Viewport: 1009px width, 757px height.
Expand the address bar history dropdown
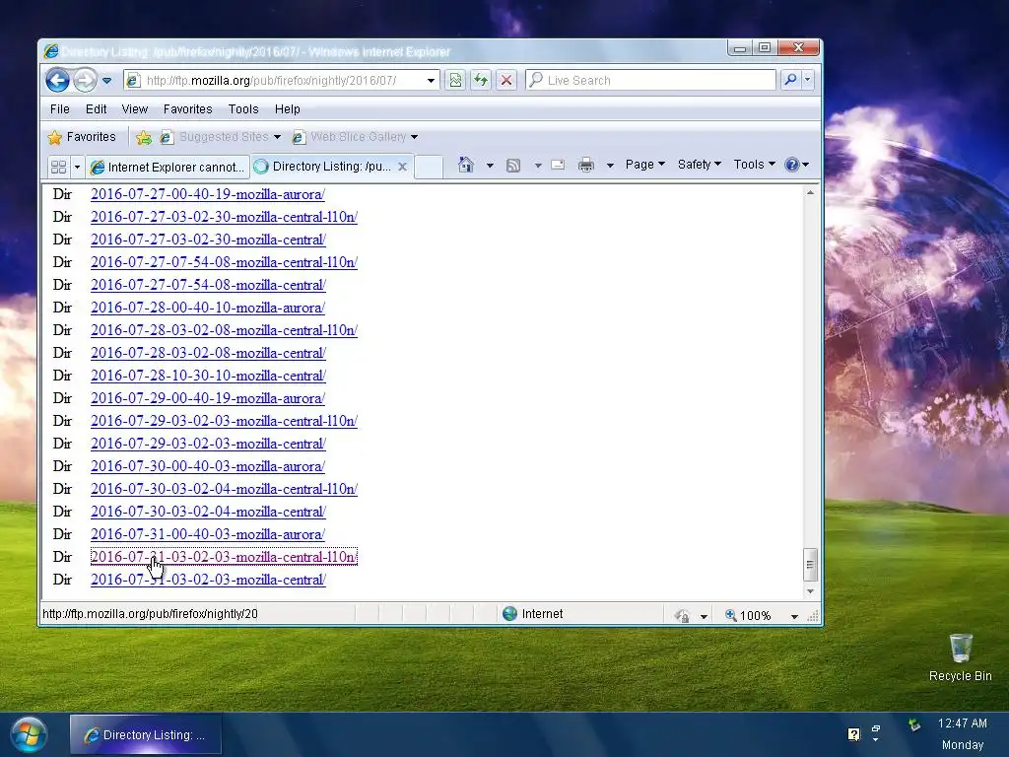tap(431, 81)
